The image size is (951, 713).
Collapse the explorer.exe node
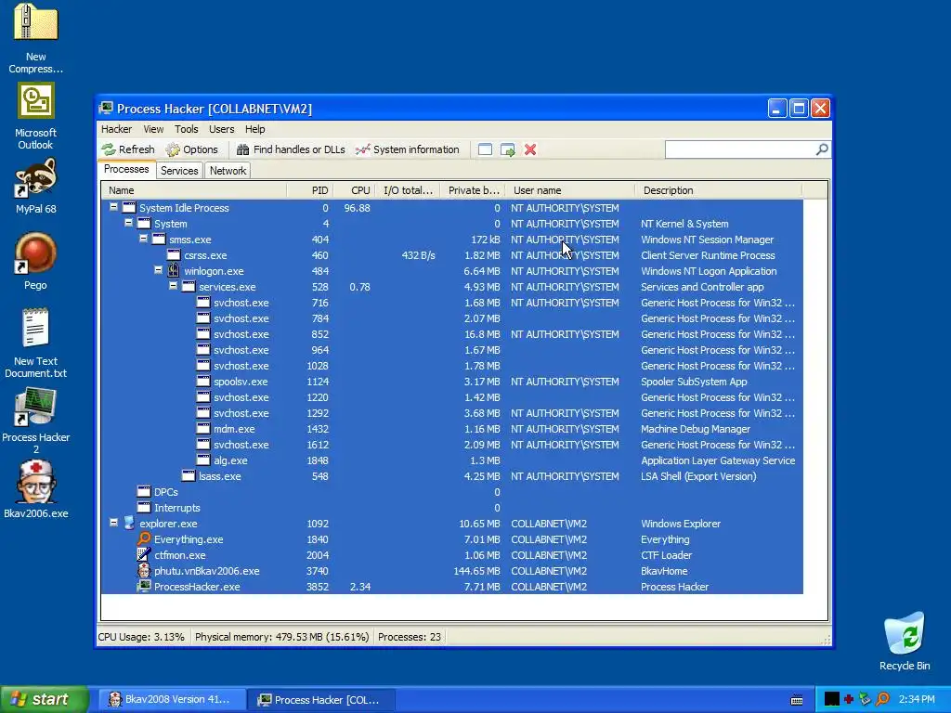tap(113, 522)
